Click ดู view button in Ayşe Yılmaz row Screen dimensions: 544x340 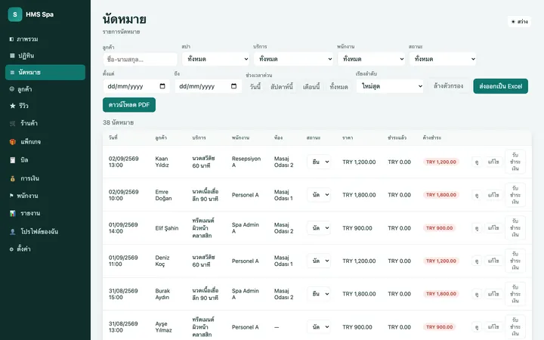(x=477, y=327)
